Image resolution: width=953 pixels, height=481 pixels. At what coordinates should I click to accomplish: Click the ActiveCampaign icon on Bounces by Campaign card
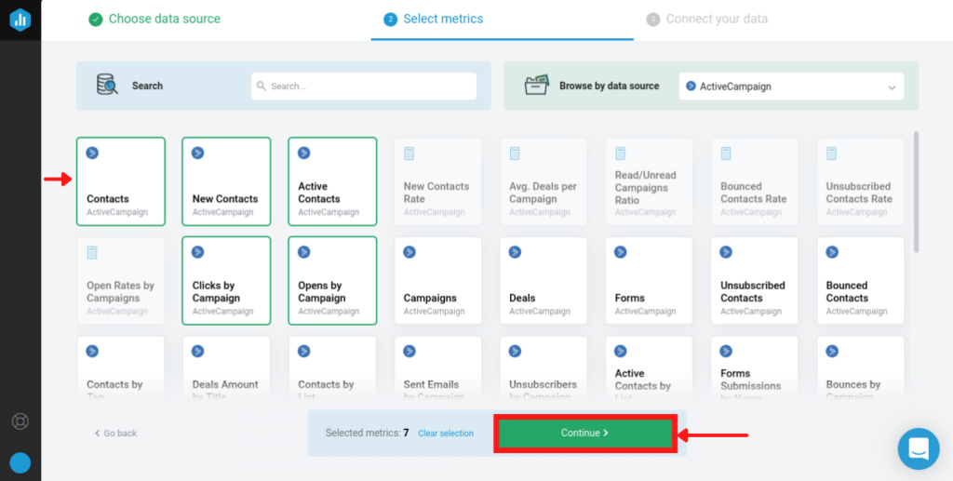point(832,351)
